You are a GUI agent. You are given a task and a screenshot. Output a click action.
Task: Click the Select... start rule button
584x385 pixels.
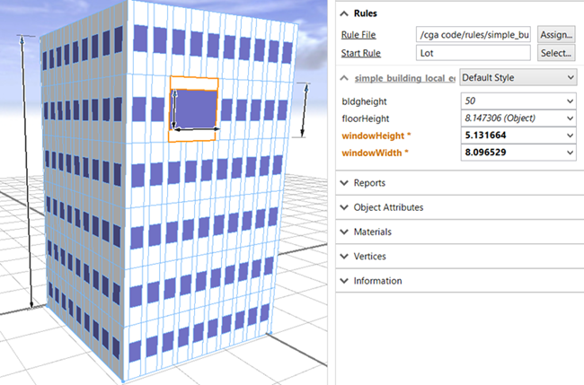pyautogui.click(x=556, y=53)
